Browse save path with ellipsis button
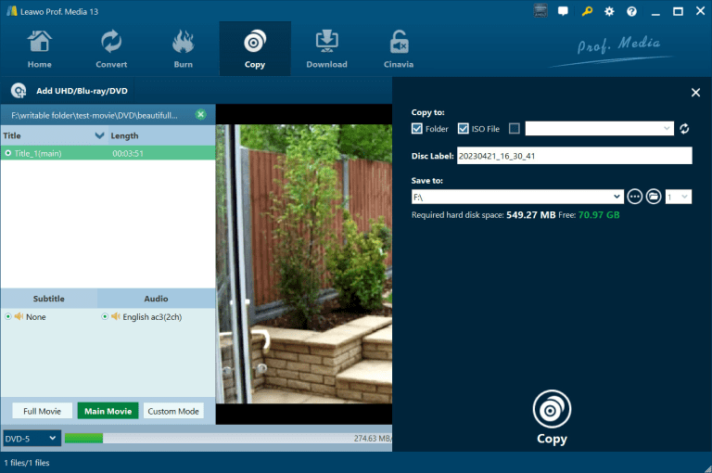The width and height of the screenshot is (712, 473). click(x=635, y=197)
